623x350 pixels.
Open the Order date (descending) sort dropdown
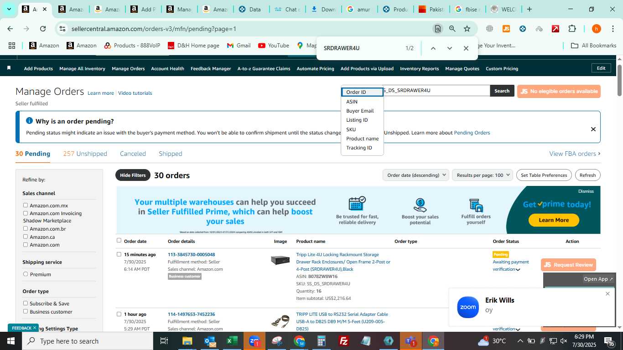(415, 175)
